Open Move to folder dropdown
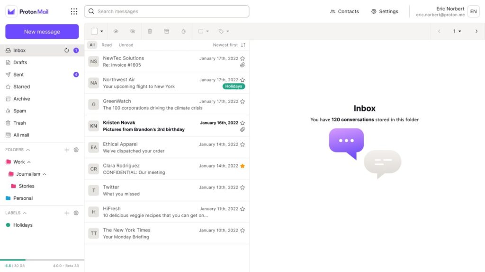The width and height of the screenshot is (485, 272). 203,31
